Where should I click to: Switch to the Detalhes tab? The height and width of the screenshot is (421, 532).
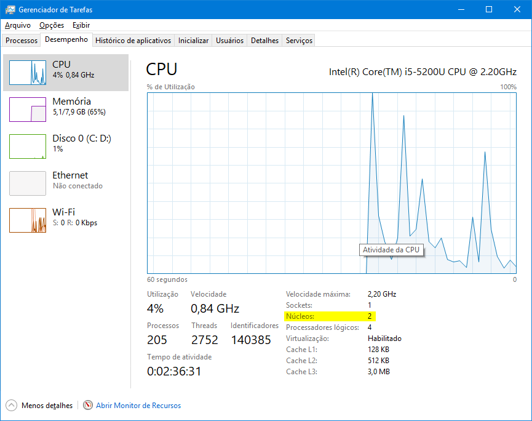[x=264, y=41]
